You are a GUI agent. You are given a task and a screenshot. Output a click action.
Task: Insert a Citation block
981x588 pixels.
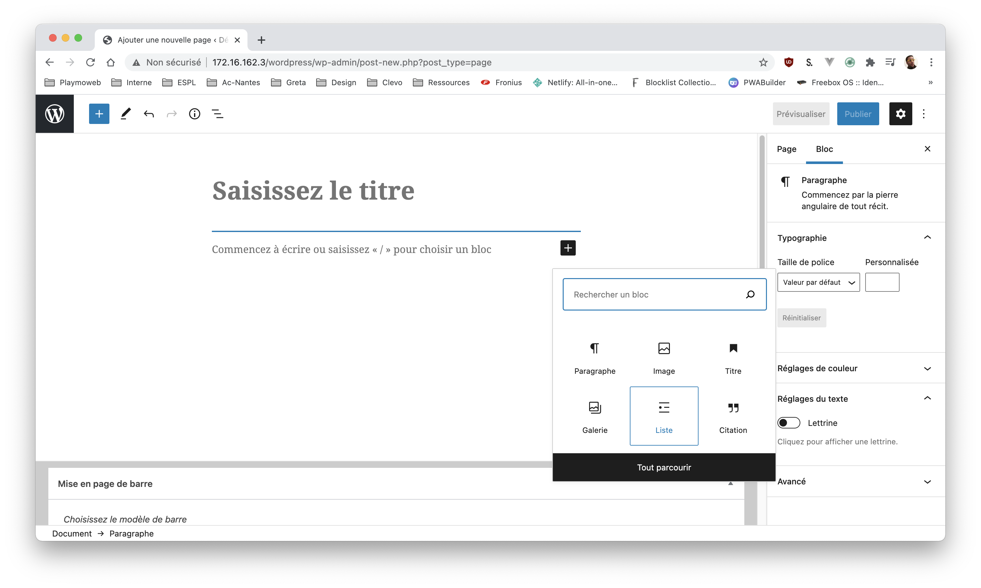tap(733, 416)
